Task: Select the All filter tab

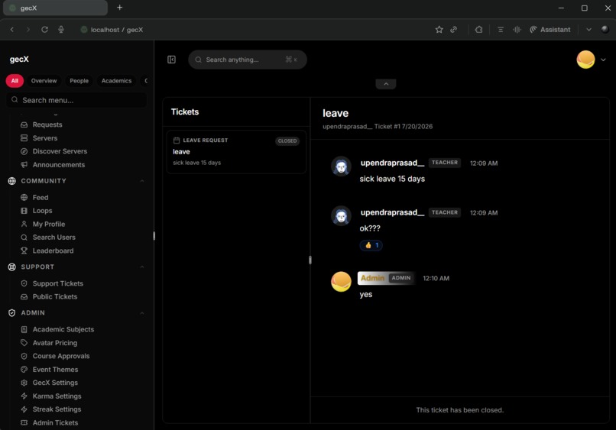Action: (x=15, y=80)
